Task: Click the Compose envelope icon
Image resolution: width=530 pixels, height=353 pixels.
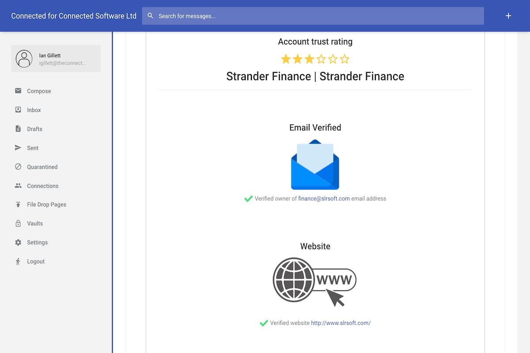Action: pyautogui.click(x=18, y=91)
